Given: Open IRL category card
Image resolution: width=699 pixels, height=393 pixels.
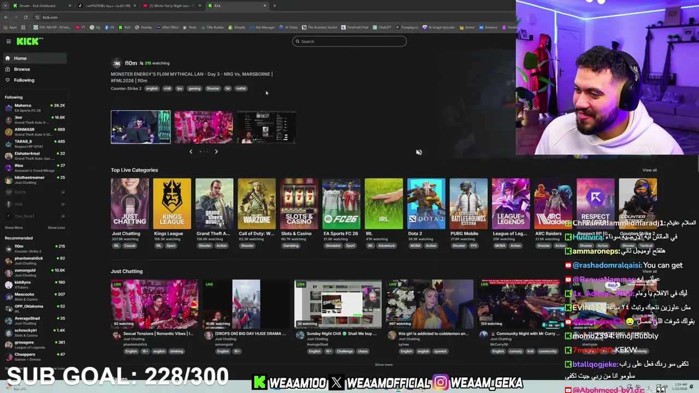Looking at the screenshot, I should [x=384, y=204].
